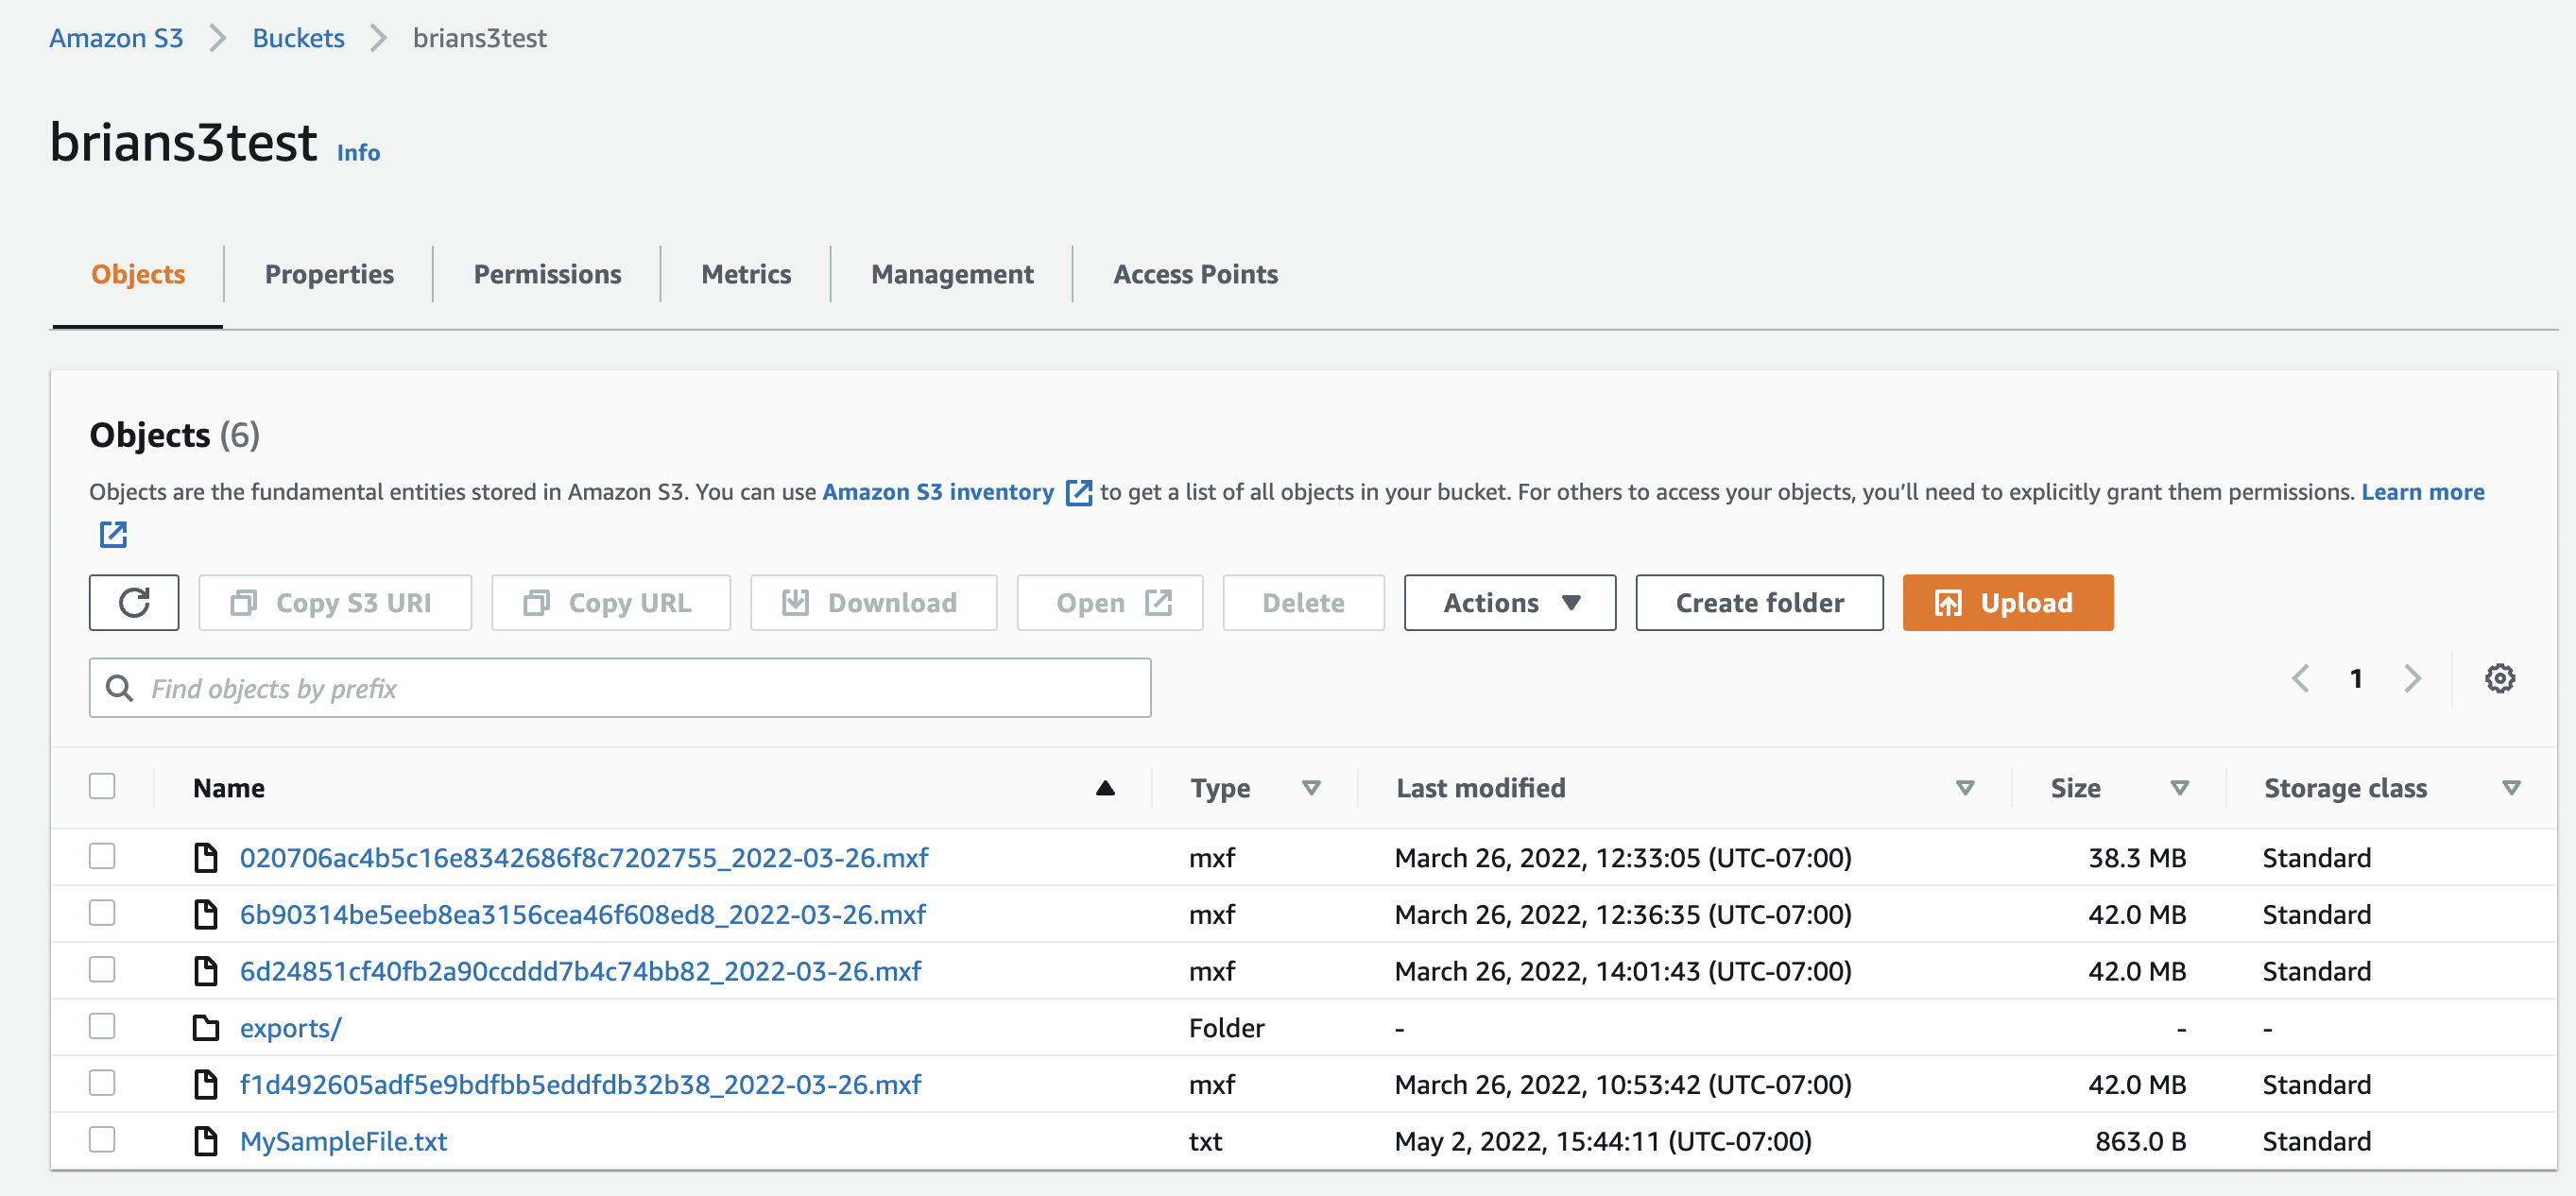Select checkbox for f1d492605adf5e9bdfbb5eddfdb32b38 file
Screen dimensions: 2576x1196
click(x=102, y=1083)
